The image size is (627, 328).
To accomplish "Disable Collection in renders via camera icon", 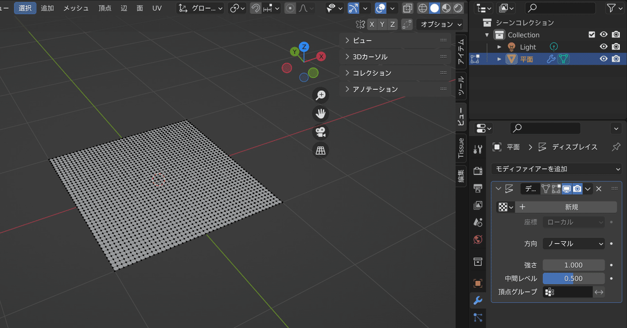I will (616, 35).
